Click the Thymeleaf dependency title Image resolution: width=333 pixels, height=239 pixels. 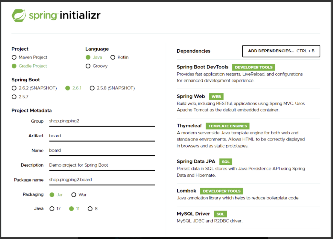(x=189, y=126)
